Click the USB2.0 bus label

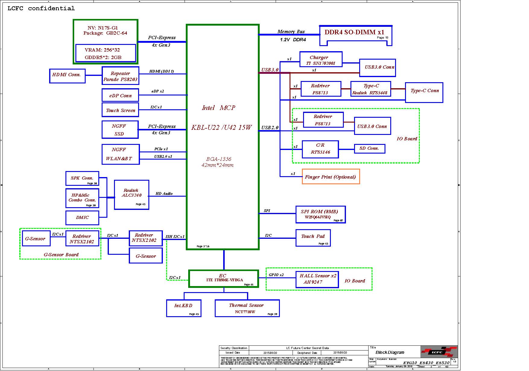pyautogui.click(x=270, y=127)
